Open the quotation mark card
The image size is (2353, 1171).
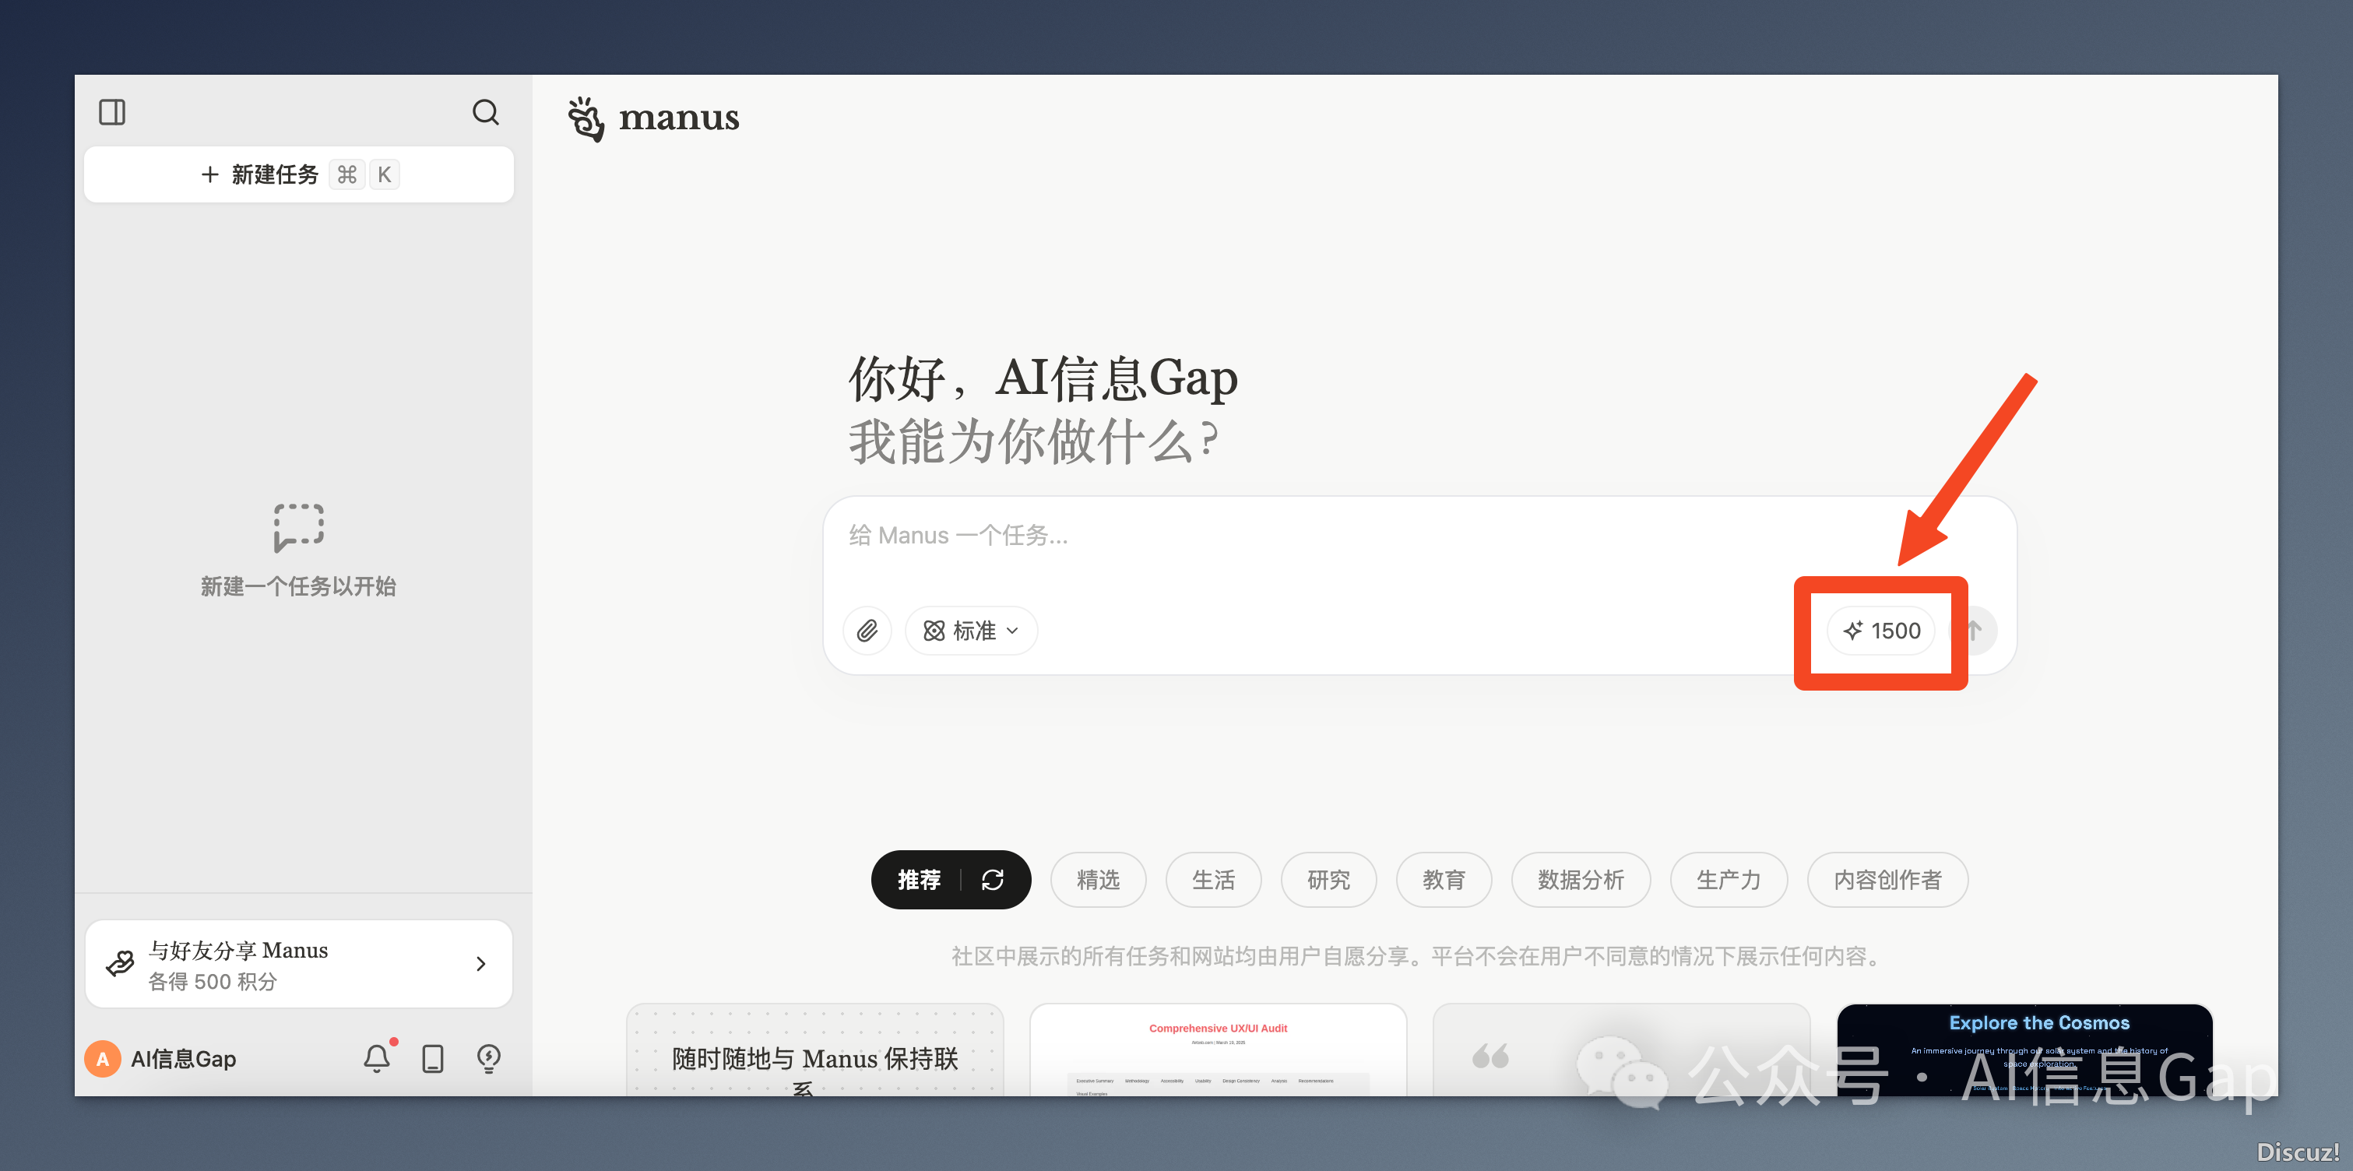1621,1050
